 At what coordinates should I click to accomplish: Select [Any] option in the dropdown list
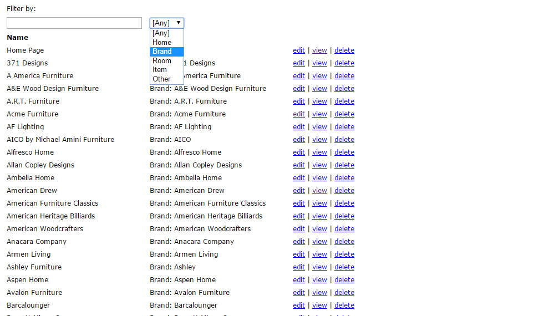(x=167, y=33)
